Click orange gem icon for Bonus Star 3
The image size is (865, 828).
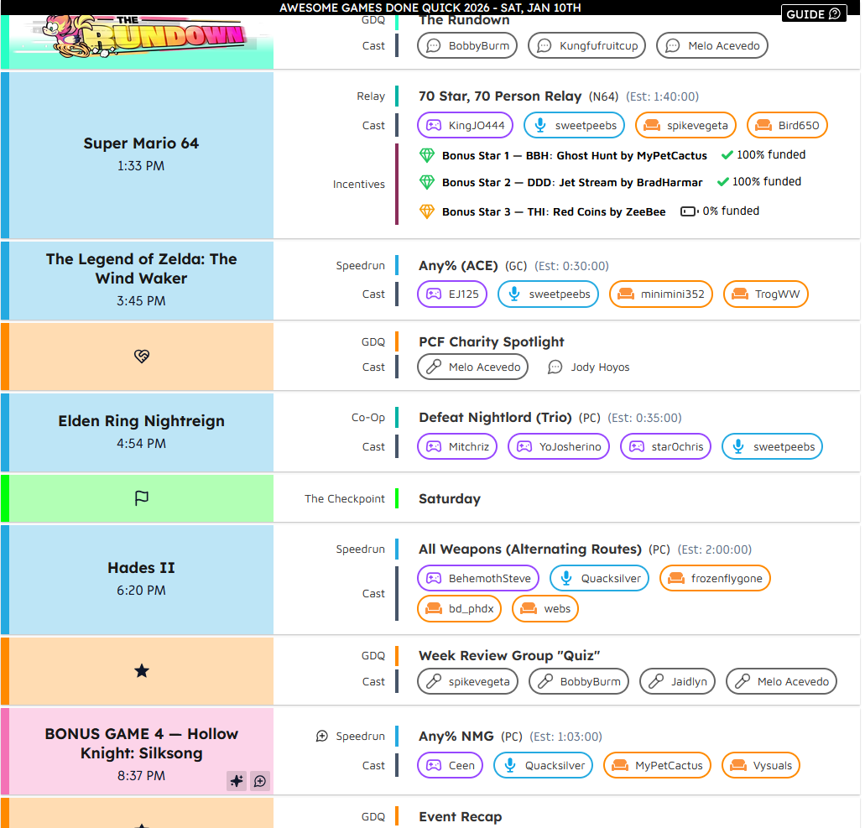tap(426, 211)
